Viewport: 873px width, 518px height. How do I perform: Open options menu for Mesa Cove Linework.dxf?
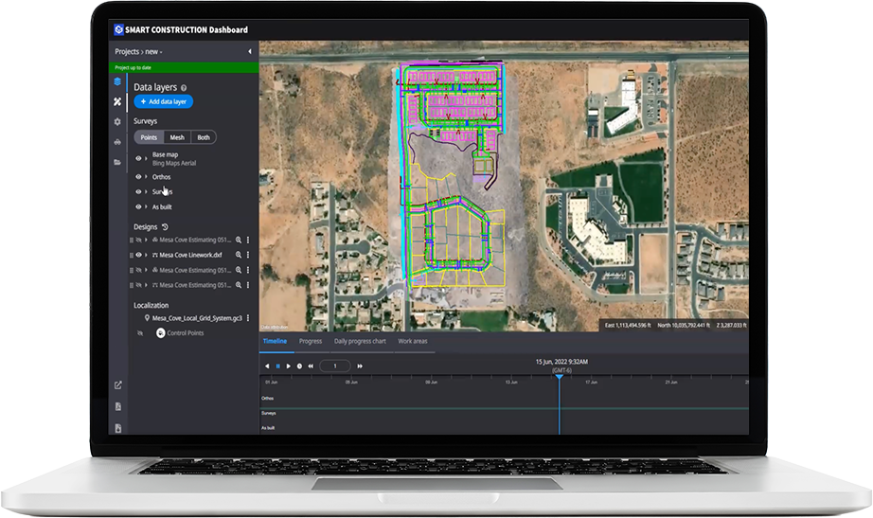(x=248, y=255)
